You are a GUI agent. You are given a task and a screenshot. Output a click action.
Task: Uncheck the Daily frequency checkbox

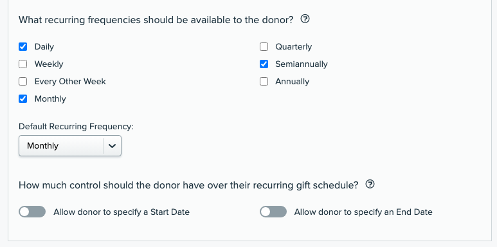23,46
